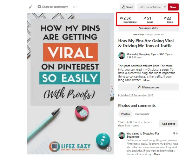Click the Add photo button

point(168,124)
